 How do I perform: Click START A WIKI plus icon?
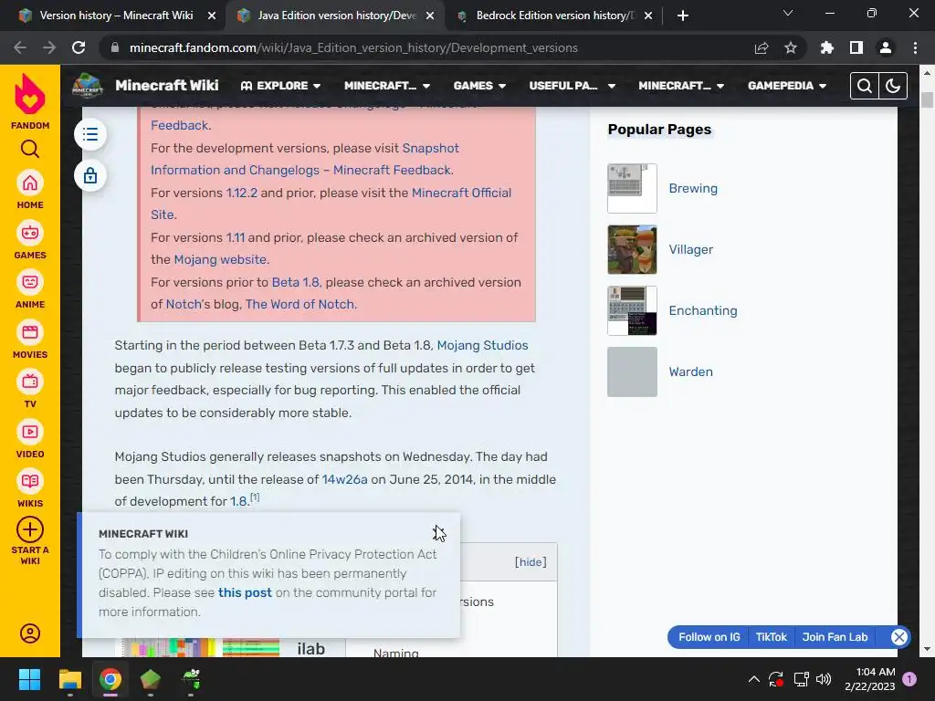(30, 529)
